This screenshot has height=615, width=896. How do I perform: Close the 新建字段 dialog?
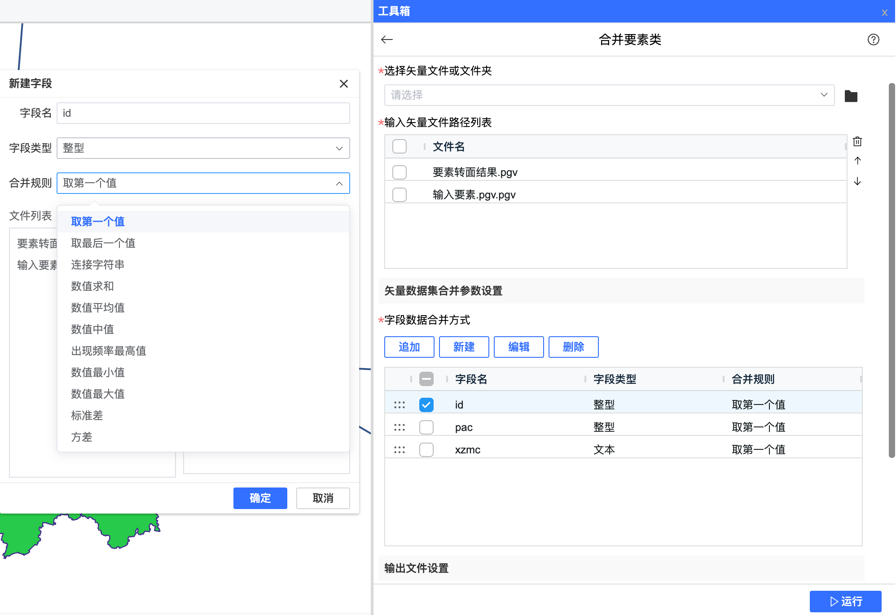point(344,83)
